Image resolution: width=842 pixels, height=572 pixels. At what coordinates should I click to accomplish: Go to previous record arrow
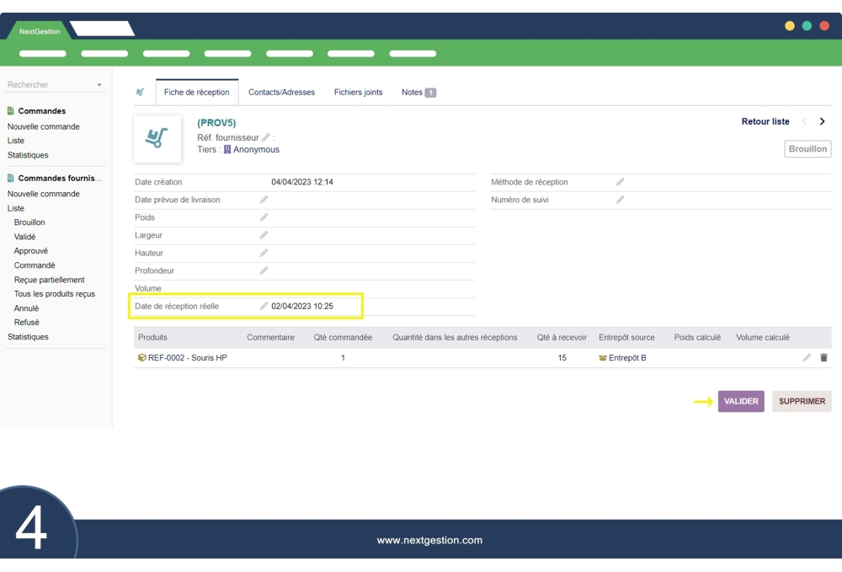(804, 121)
